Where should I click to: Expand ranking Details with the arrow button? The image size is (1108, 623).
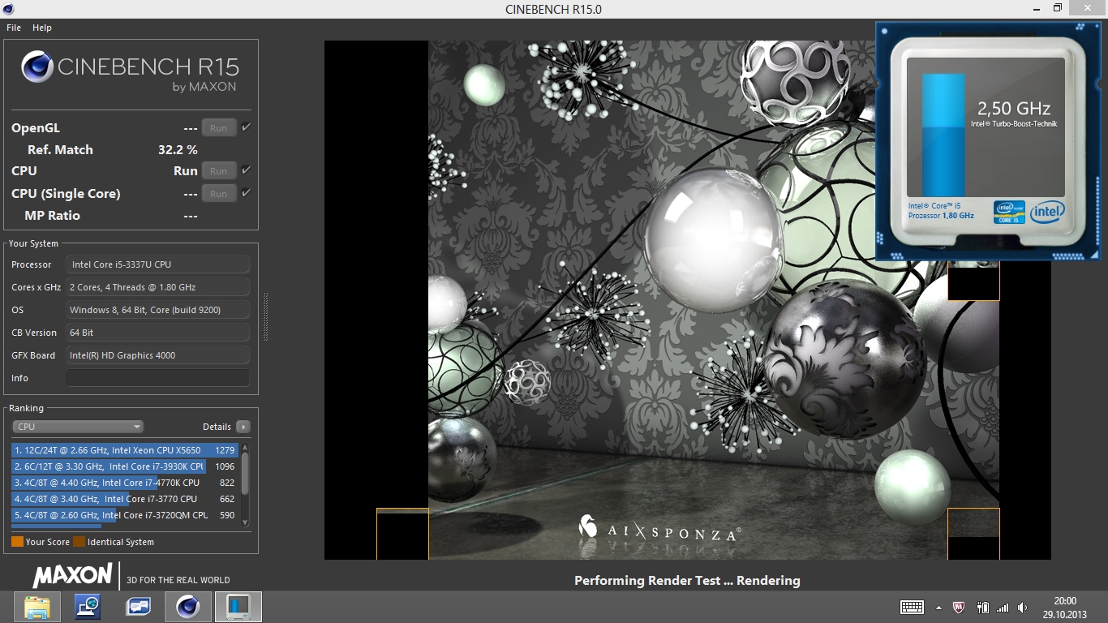pos(243,427)
